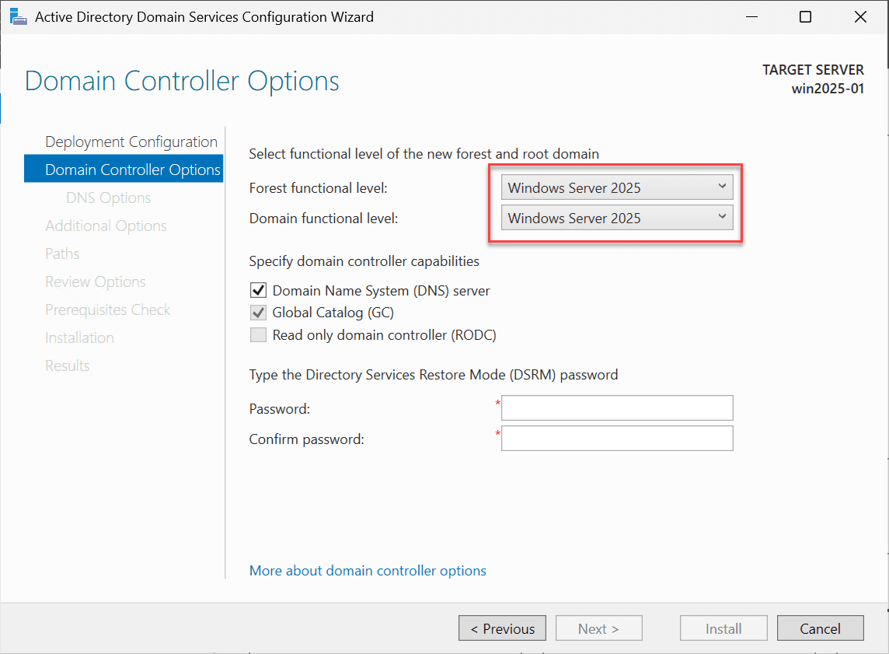Click the Next button
Screen dimensions: 889x654
[x=598, y=628]
